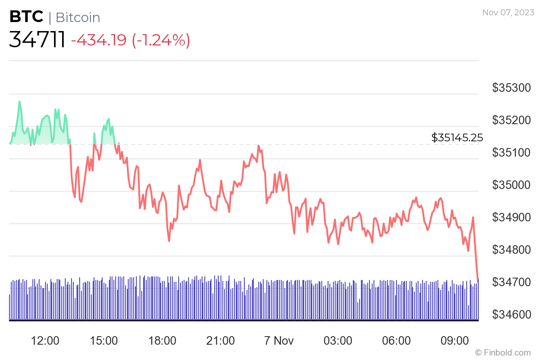540x360 pixels.
Task: Click the $34800 price axis label
Action: (x=511, y=250)
